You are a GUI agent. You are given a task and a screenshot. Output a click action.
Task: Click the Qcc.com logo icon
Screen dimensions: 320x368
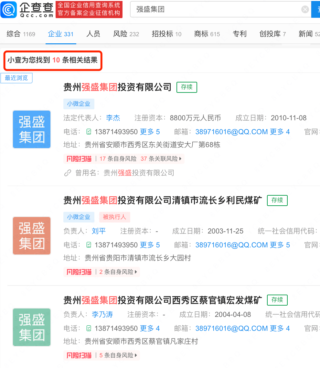tap(9, 10)
